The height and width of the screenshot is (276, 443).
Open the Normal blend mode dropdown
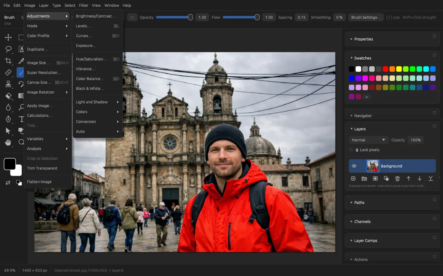(368, 140)
